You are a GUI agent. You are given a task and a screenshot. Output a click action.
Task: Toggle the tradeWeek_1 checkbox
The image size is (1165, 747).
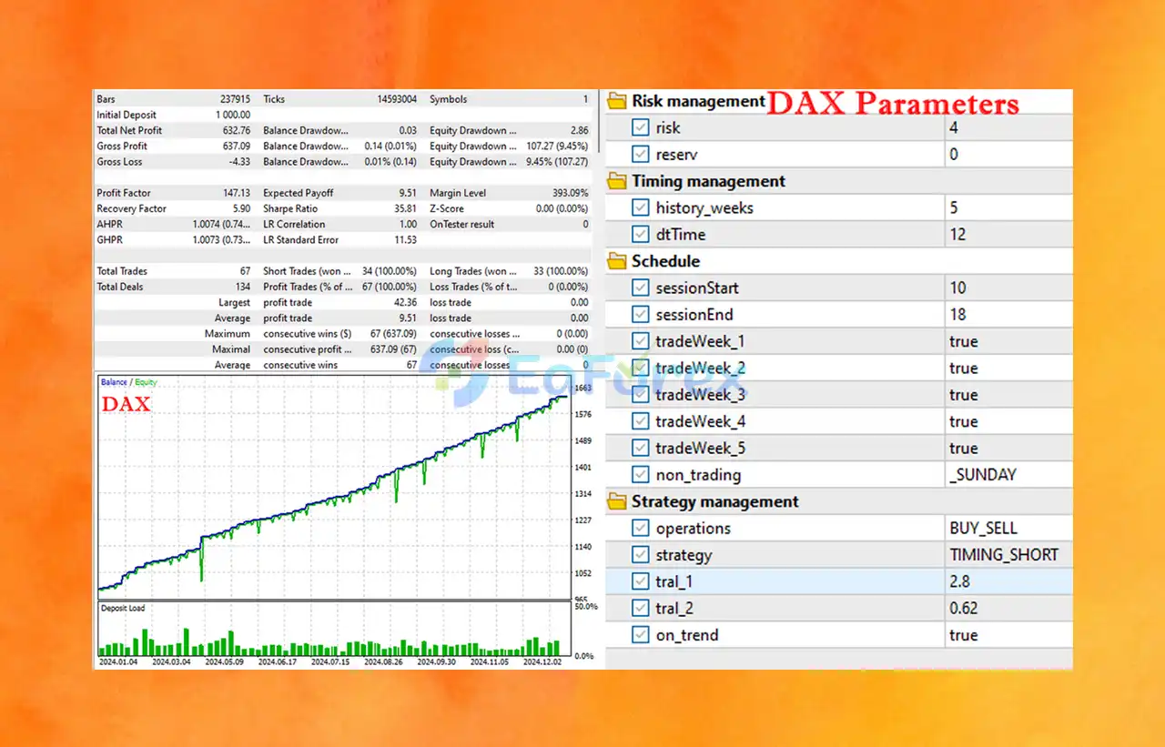pyautogui.click(x=641, y=342)
